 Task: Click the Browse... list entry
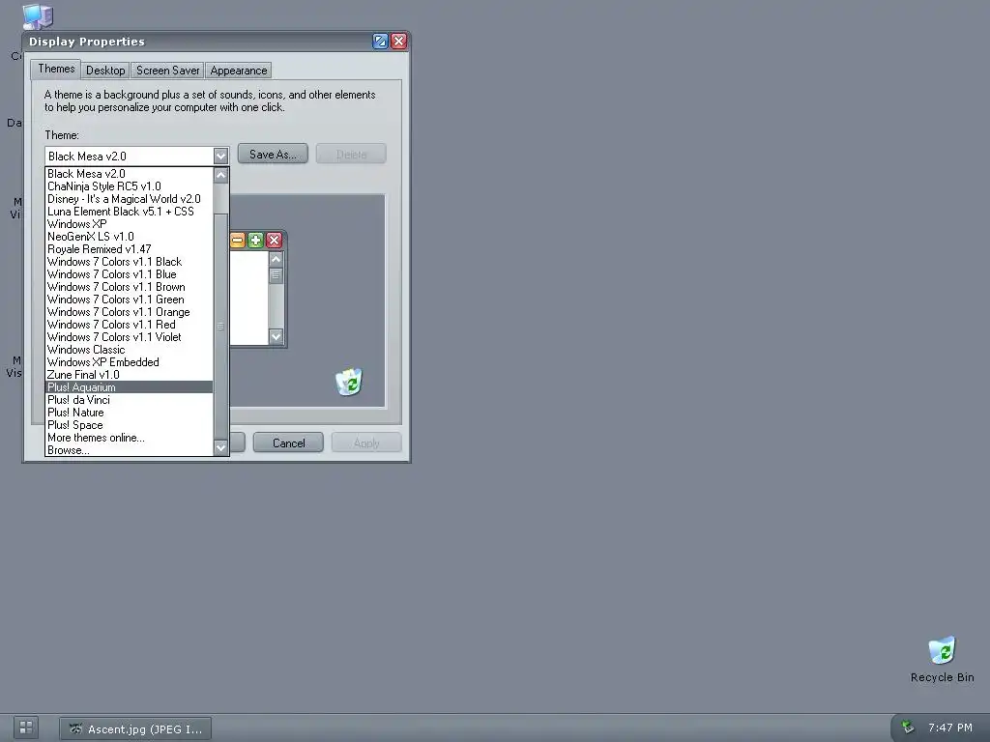point(130,450)
